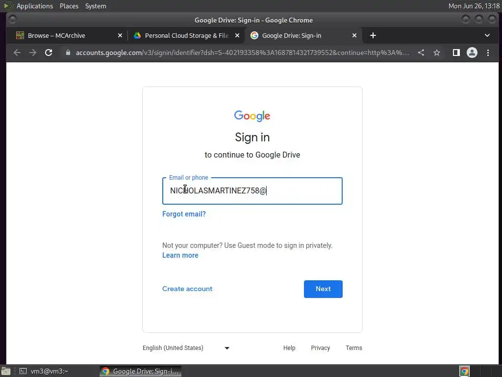Image resolution: width=502 pixels, height=377 pixels.
Task: Click the browser forward arrow
Action: point(33,53)
